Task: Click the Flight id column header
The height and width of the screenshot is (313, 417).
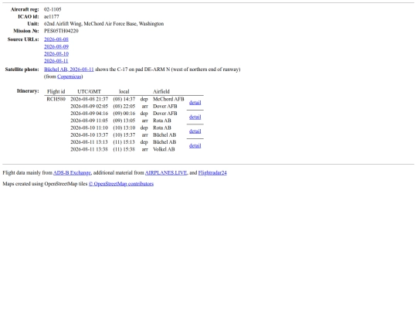Action: pos(56,91)
